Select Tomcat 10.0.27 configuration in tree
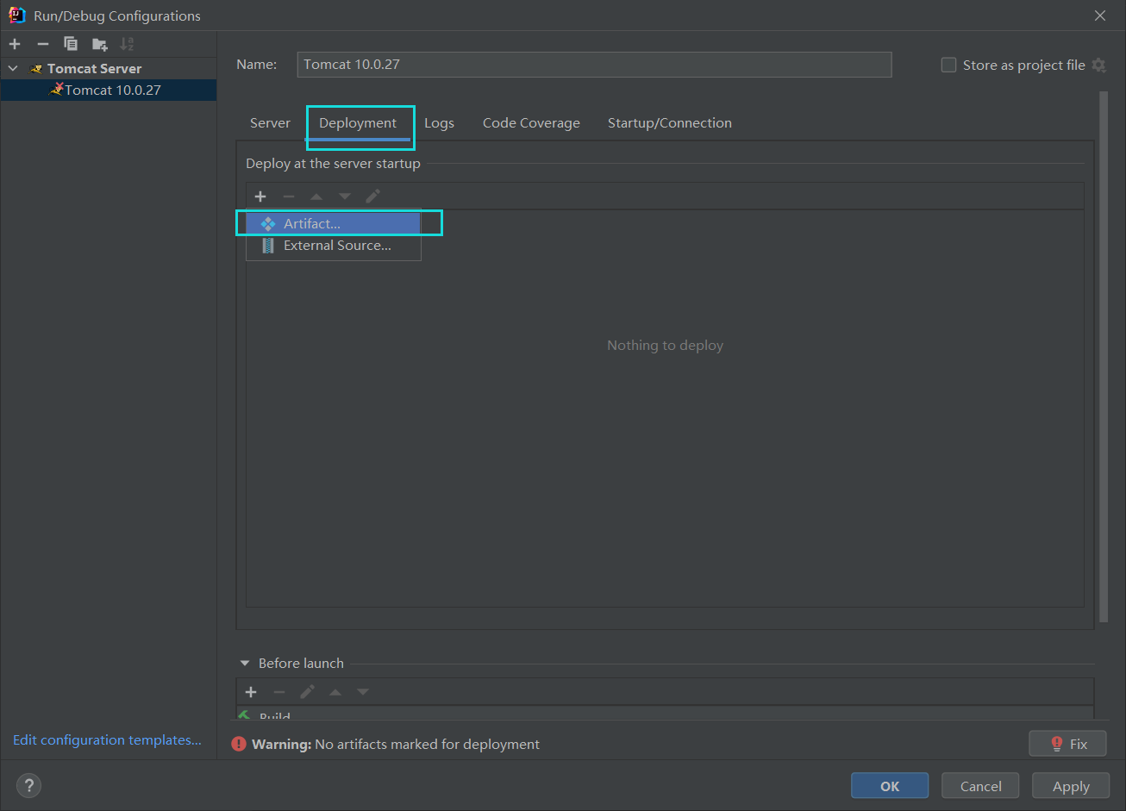 [108, 90]
